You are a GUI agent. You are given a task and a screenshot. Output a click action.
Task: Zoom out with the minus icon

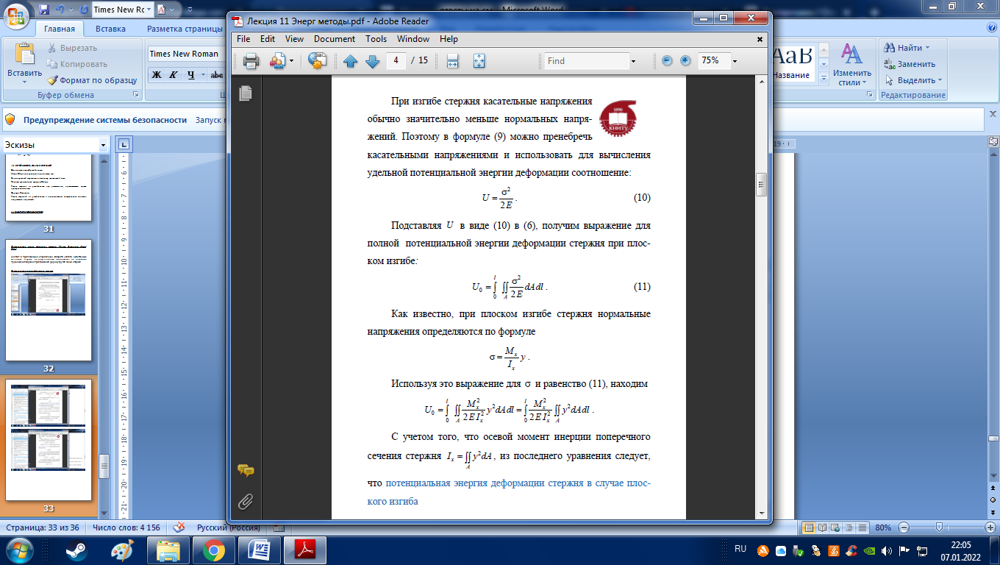point(667,61)
